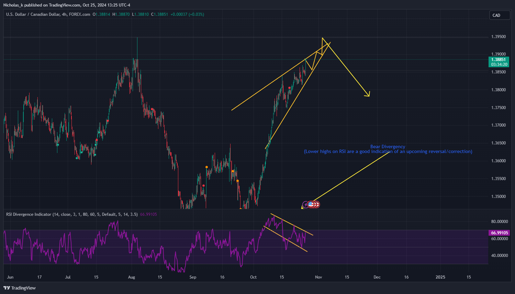
Task: Click the Nicholas_k published header text
Action: point(67,5)
